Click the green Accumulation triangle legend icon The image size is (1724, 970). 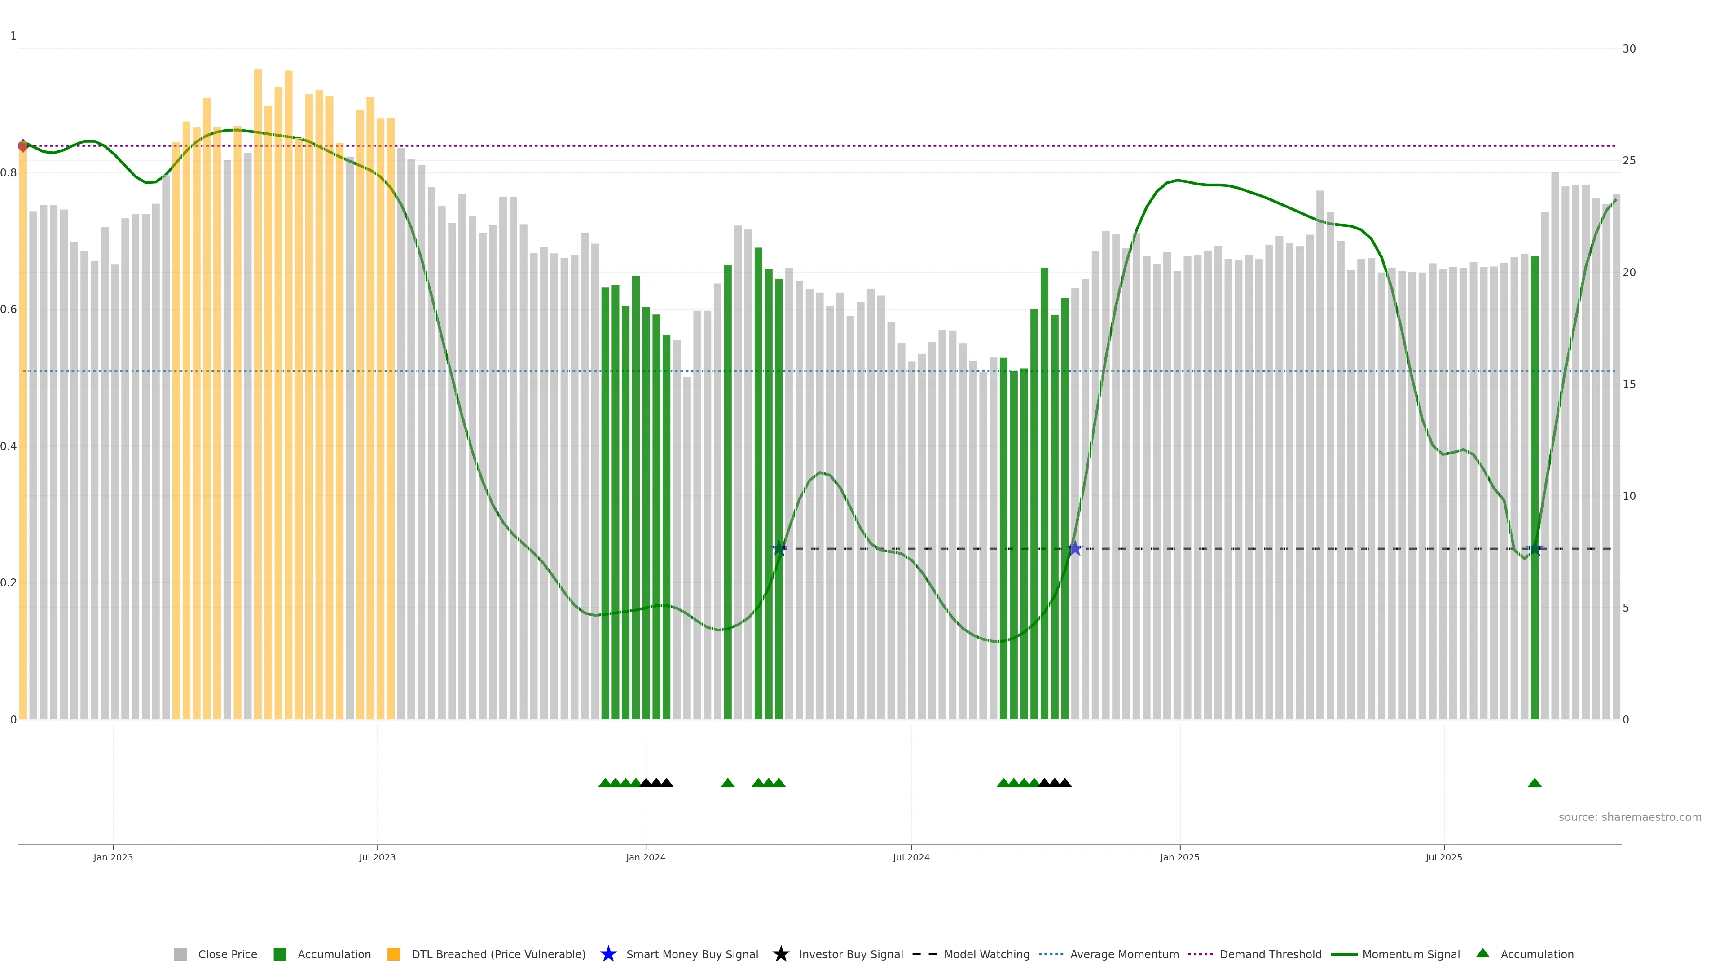click(1483, 953)
